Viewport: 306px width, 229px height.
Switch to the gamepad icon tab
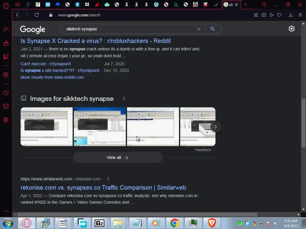click(x=18, y=4)
